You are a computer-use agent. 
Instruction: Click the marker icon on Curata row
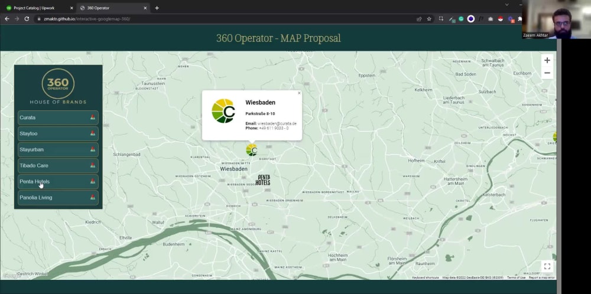tap(93, 117)
